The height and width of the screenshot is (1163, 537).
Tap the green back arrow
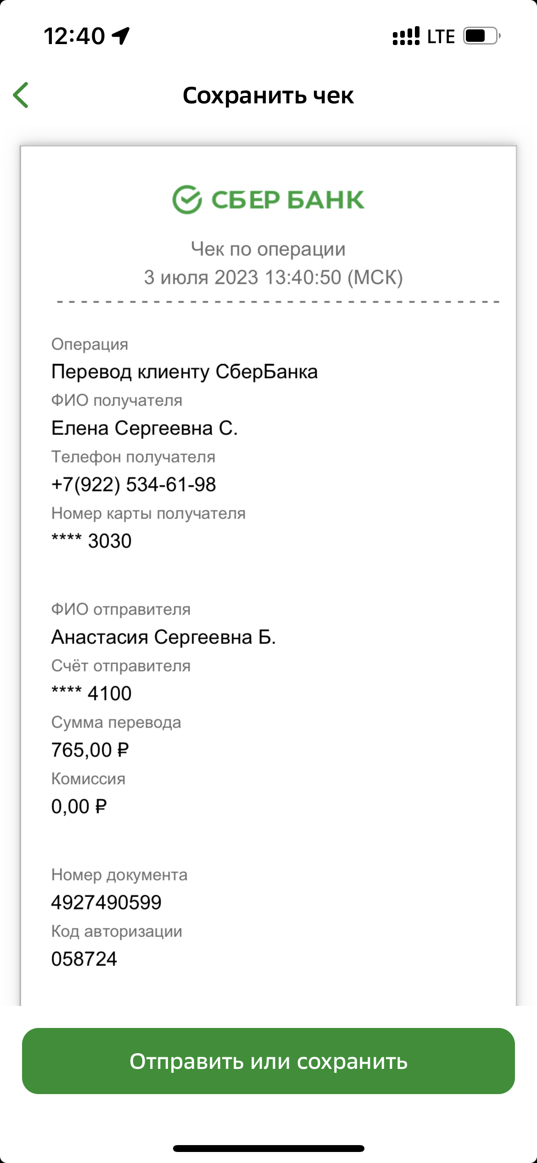(x=21, y=95)
